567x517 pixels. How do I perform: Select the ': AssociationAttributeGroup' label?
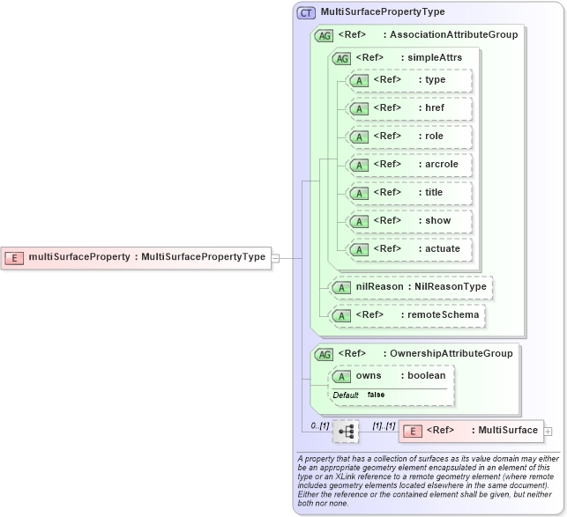tap(451, 34)
